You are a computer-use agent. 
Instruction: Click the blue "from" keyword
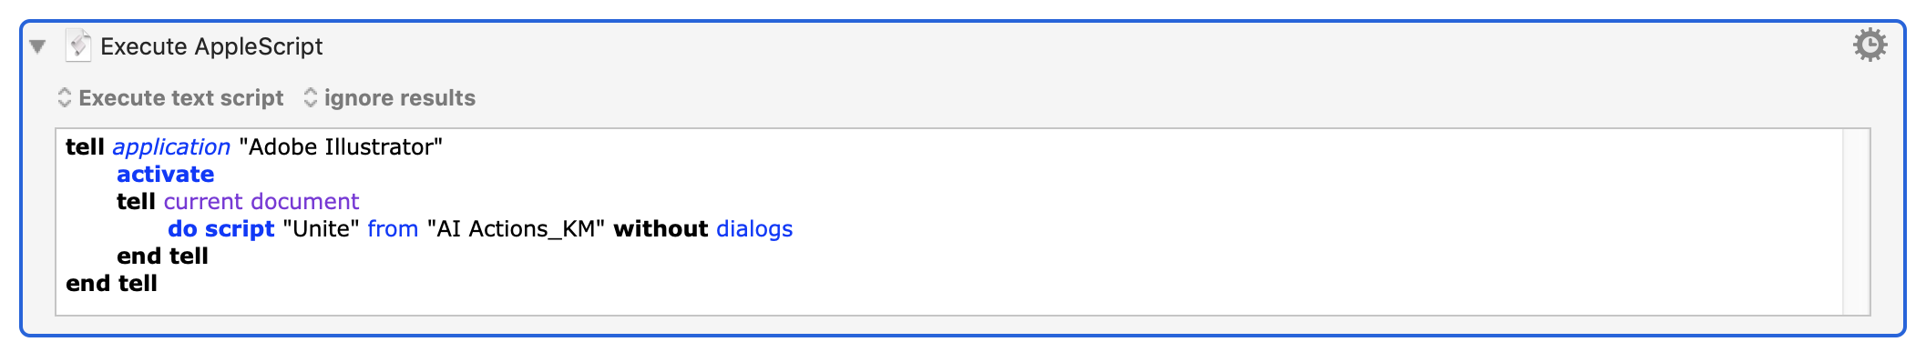(x=393, y=228)
